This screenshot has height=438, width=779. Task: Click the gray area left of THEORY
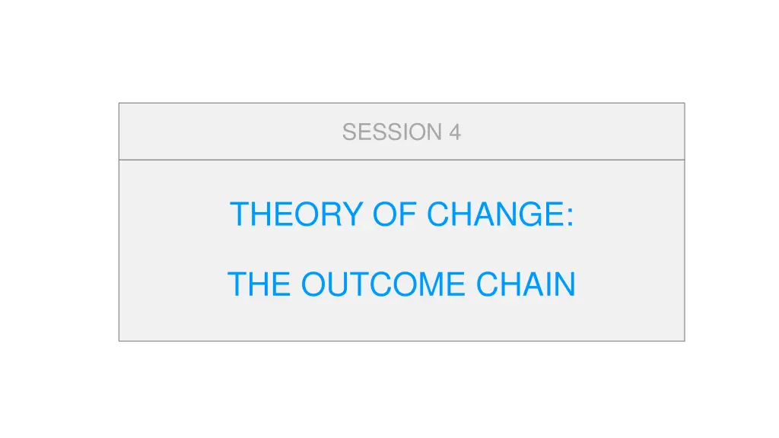[x=174, y=214]
